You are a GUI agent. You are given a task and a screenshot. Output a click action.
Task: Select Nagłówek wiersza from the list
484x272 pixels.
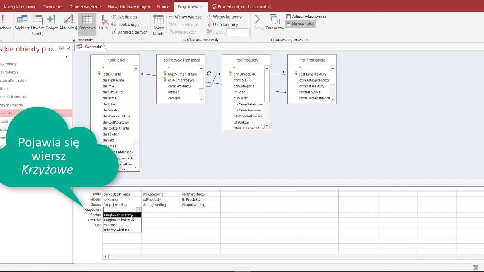[x=122, y=215]
